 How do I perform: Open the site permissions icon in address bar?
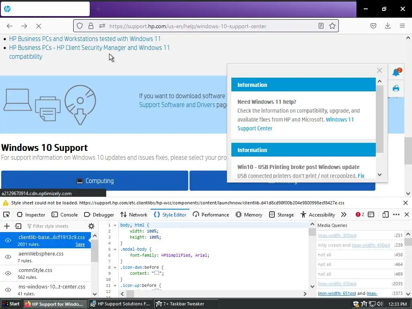coord(102,26)
